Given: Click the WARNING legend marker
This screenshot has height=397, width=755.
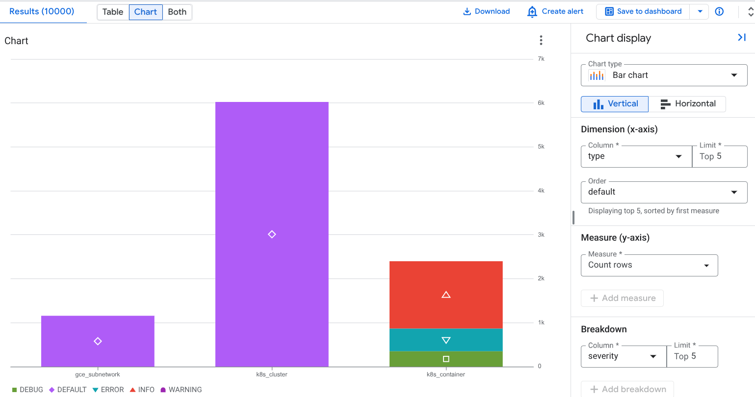Looking at the screenshot, I should 163,390.
